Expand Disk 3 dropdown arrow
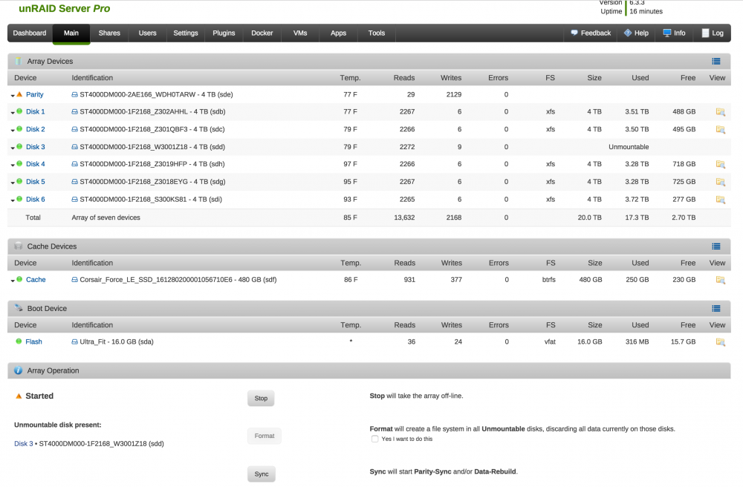The image size is (743, 487). click(x=13, y=148)
